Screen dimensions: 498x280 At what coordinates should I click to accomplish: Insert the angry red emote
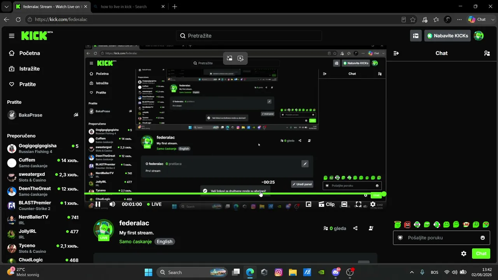pyautogui.click(x=407, y=224)
